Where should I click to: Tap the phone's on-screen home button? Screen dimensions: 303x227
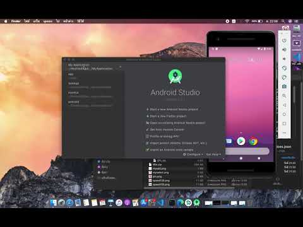tap(241, 158)
